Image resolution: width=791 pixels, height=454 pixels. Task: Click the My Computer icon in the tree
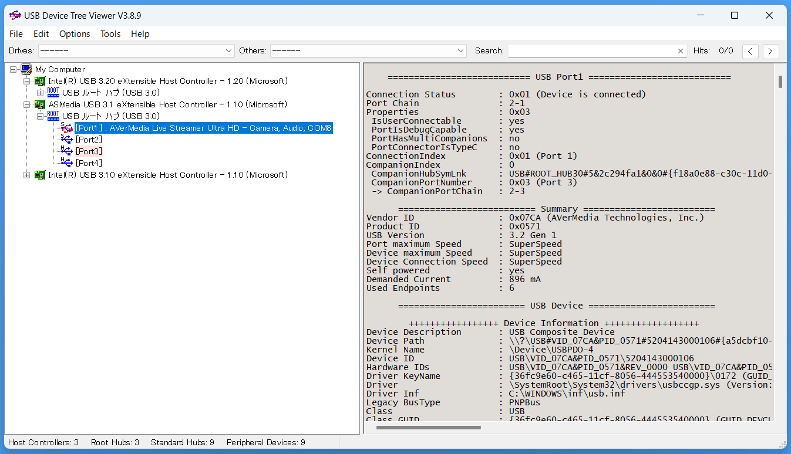click(x=26, y=69)
